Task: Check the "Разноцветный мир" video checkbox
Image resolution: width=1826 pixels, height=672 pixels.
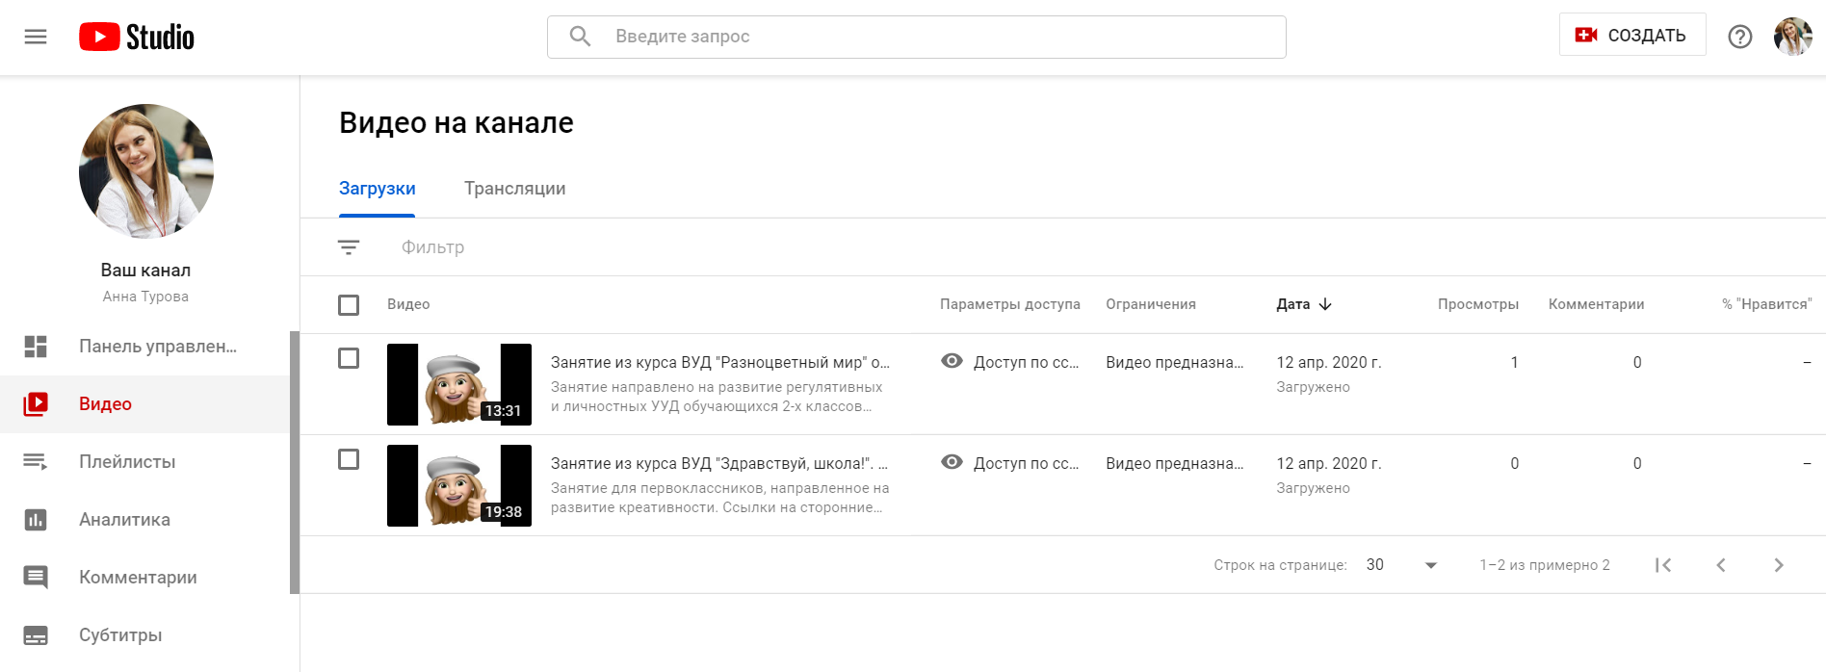Action: pos(349,358)
